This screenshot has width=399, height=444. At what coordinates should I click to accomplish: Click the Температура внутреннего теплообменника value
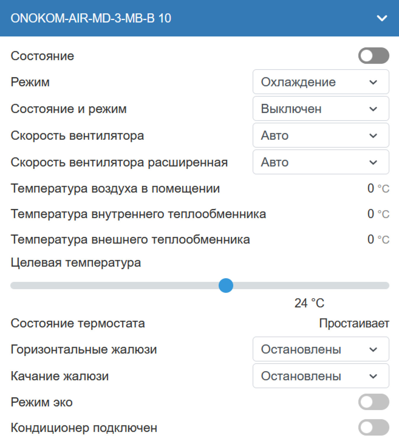tap(378, 214)
